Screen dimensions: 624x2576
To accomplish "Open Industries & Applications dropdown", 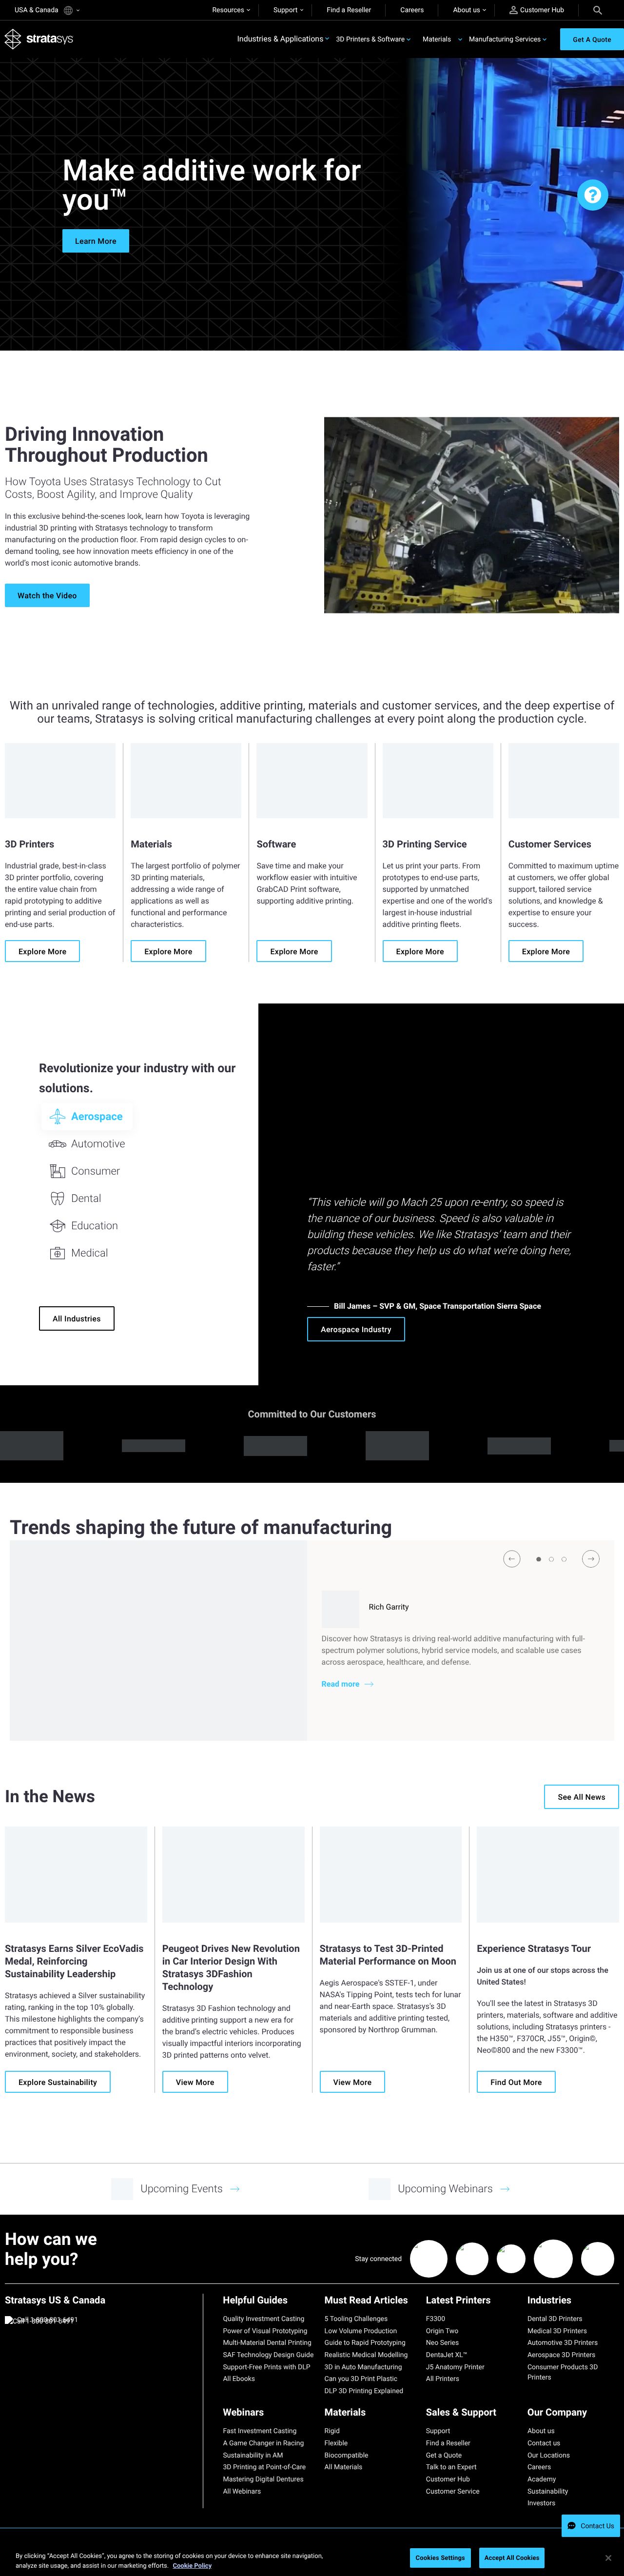I will pos(283,39).
